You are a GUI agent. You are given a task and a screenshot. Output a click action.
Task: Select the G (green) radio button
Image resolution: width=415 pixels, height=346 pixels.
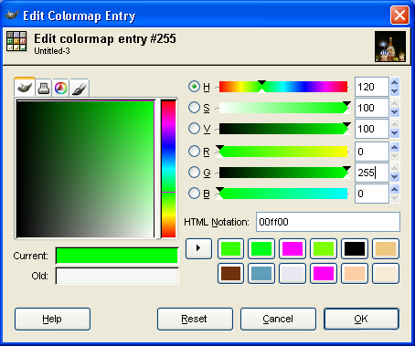pos(194,173)
